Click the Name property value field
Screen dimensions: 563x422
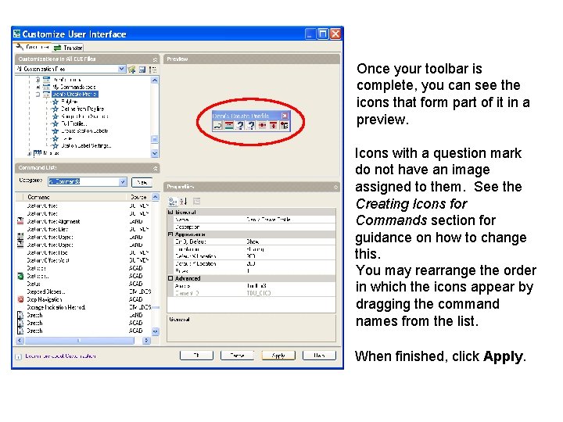coord(290,220)
